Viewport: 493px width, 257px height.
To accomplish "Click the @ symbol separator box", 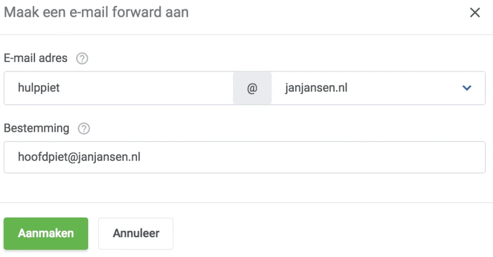I will click(x=252, y=88).
